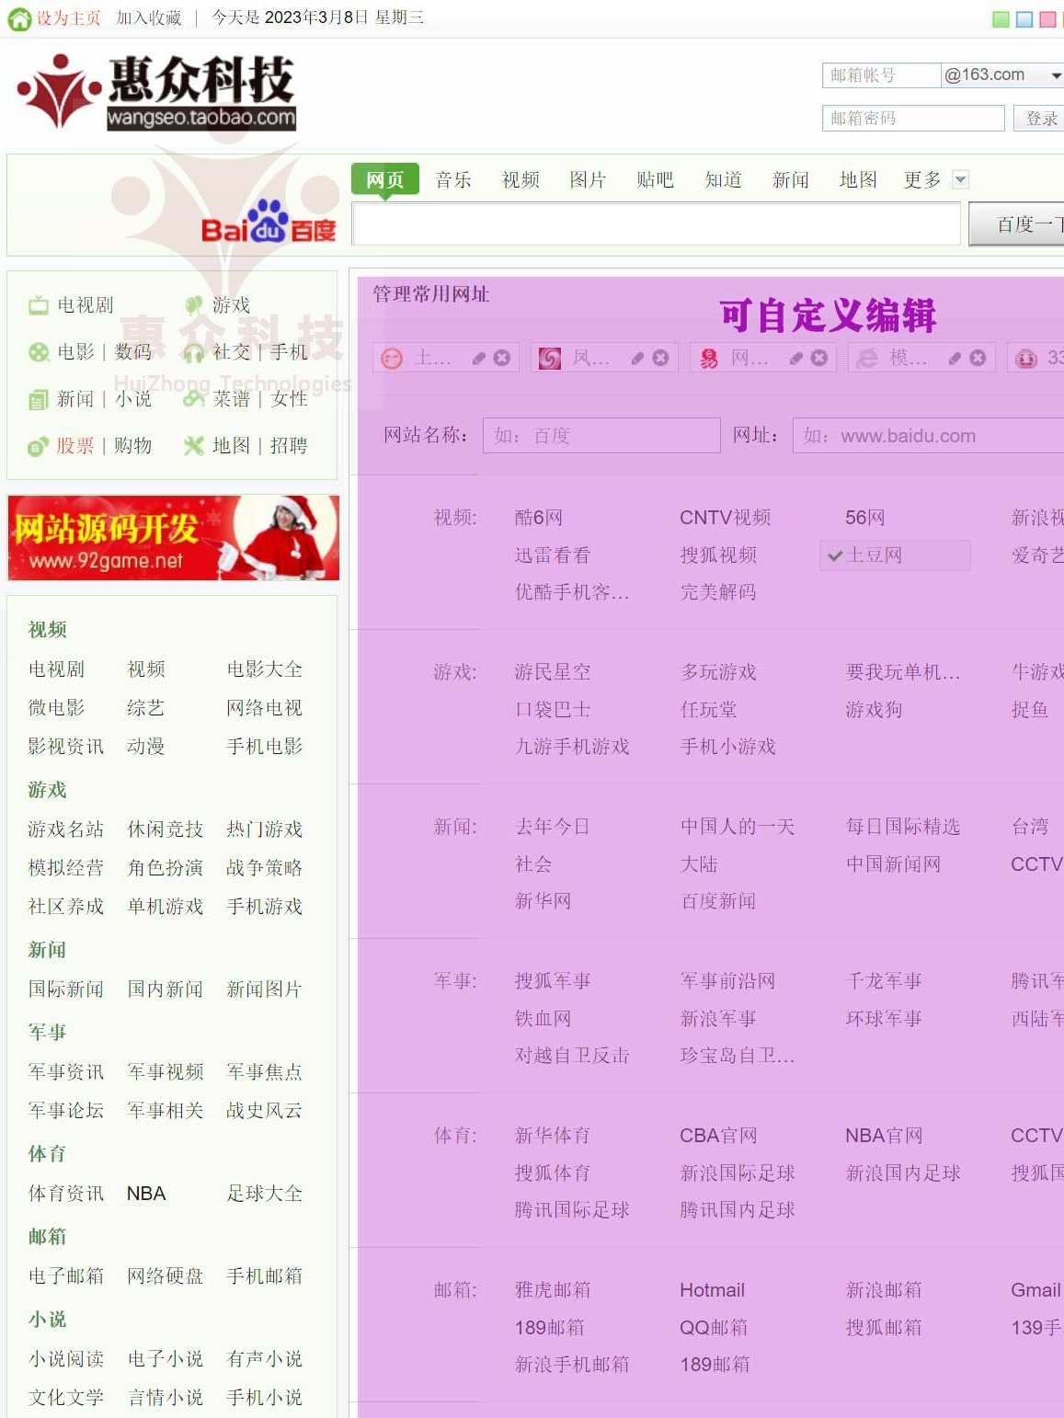Select the 游民星空 game site
Screen dimensions: 1064x1418
pos(553,672)
